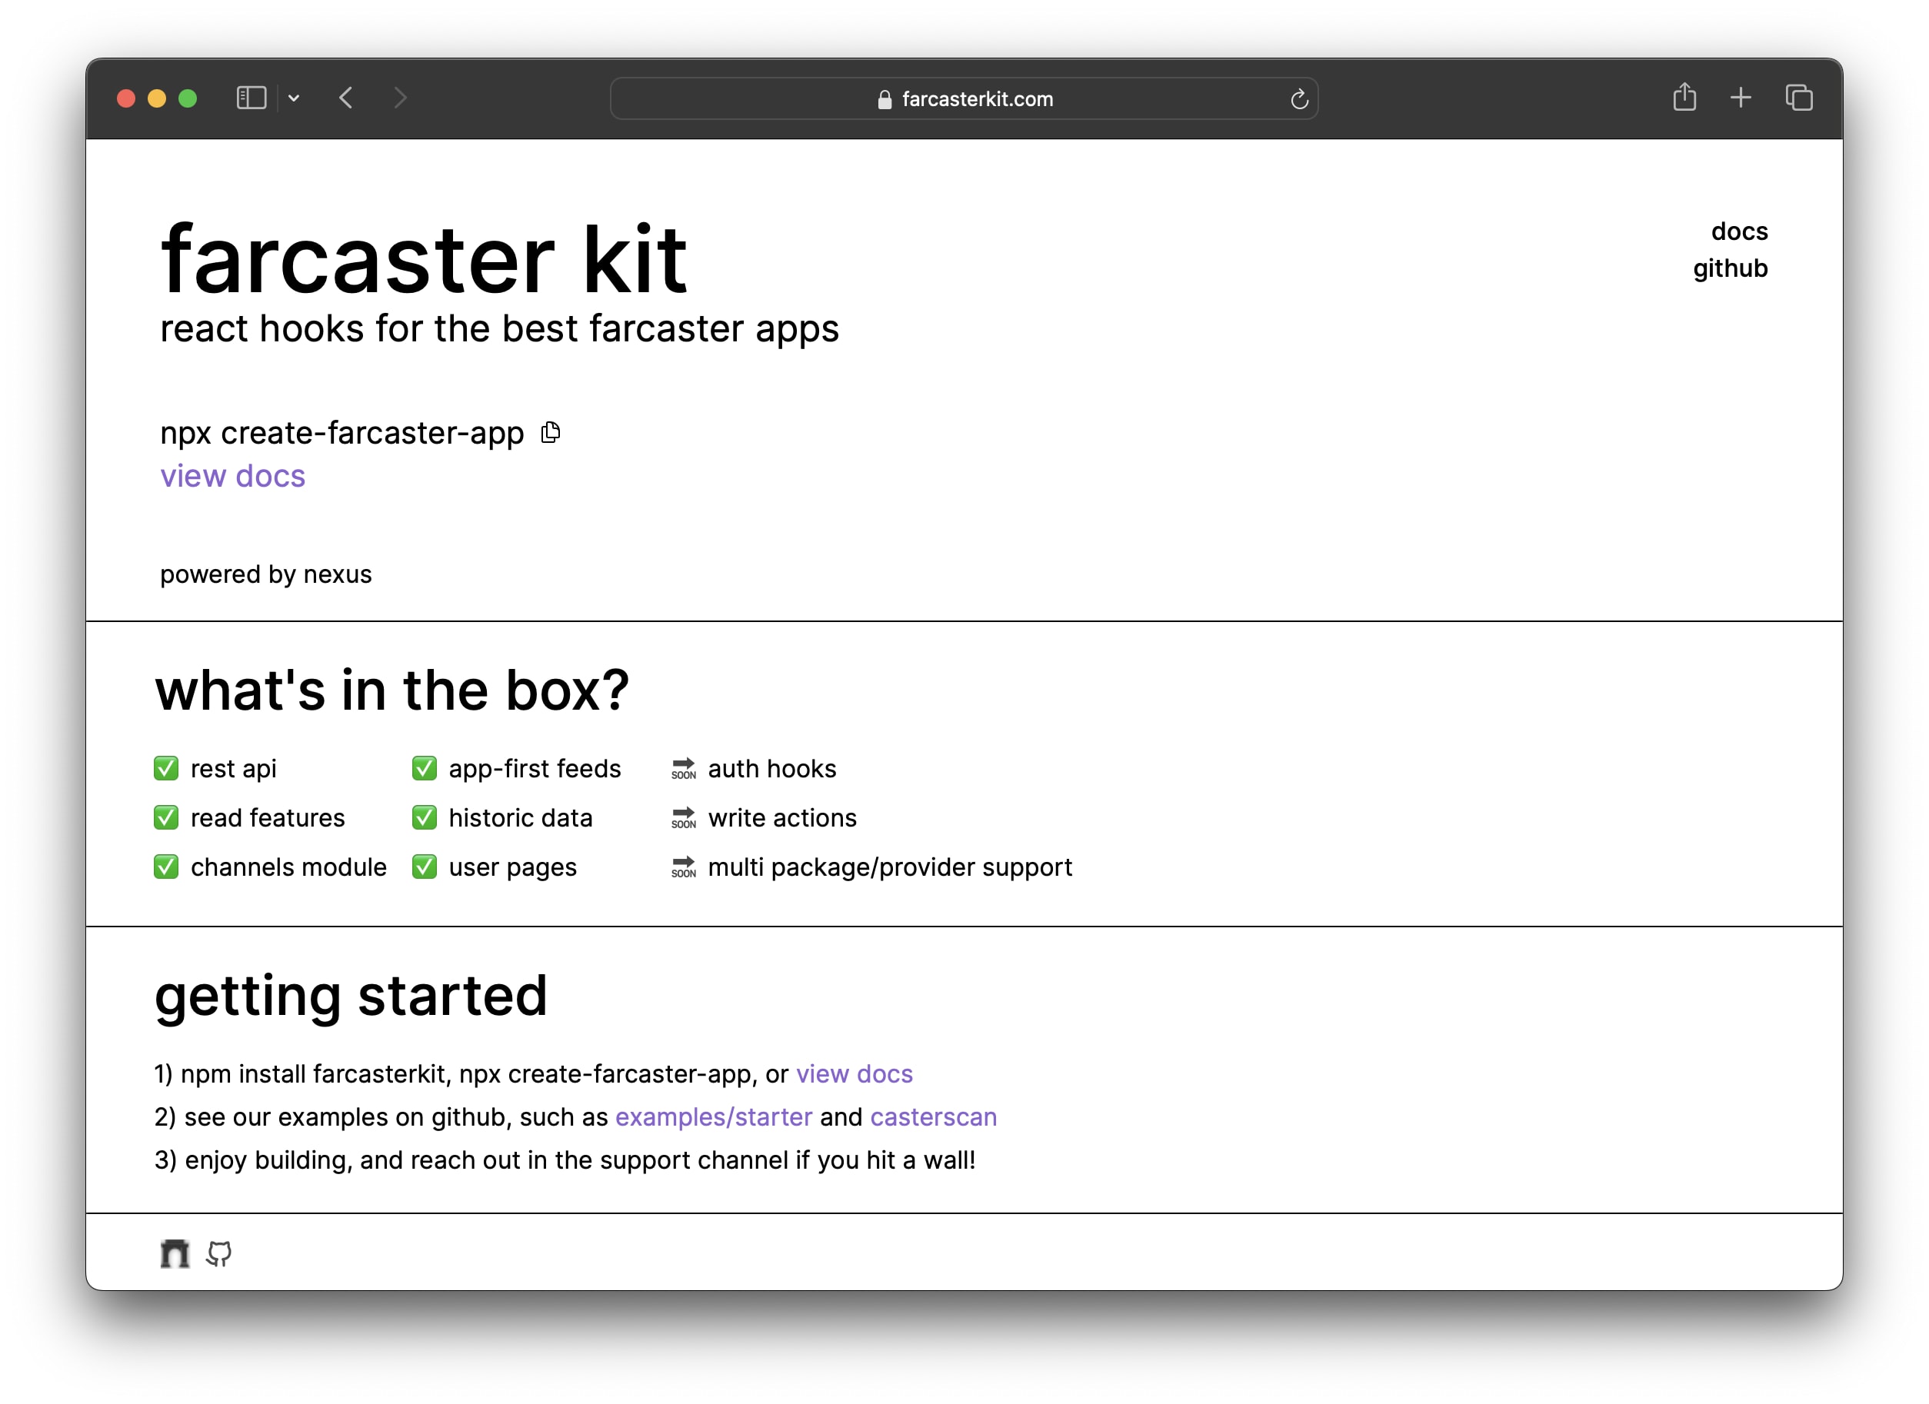Reload the page with the refresh icon
The height and width of the screenshot is (1404, 1929).
(x=1299, y=98)
